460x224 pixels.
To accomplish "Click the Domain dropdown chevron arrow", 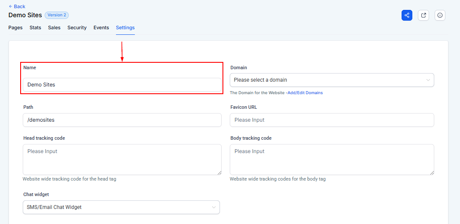I will coord(428,80).
